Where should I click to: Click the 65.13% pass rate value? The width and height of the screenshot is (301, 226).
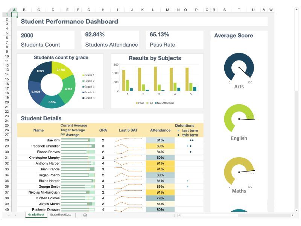[x=159, y=35]
